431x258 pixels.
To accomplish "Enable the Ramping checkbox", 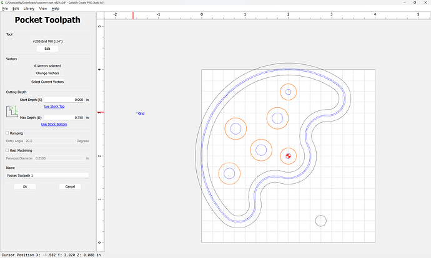I will (x=7, y=133).
